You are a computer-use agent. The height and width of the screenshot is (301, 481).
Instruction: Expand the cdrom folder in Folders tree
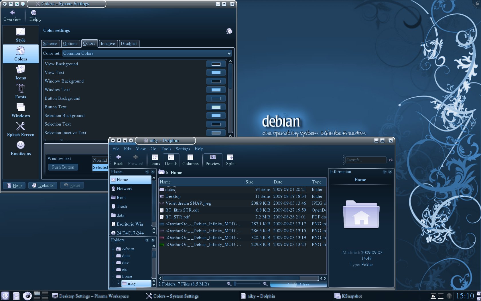pos(113,249)
